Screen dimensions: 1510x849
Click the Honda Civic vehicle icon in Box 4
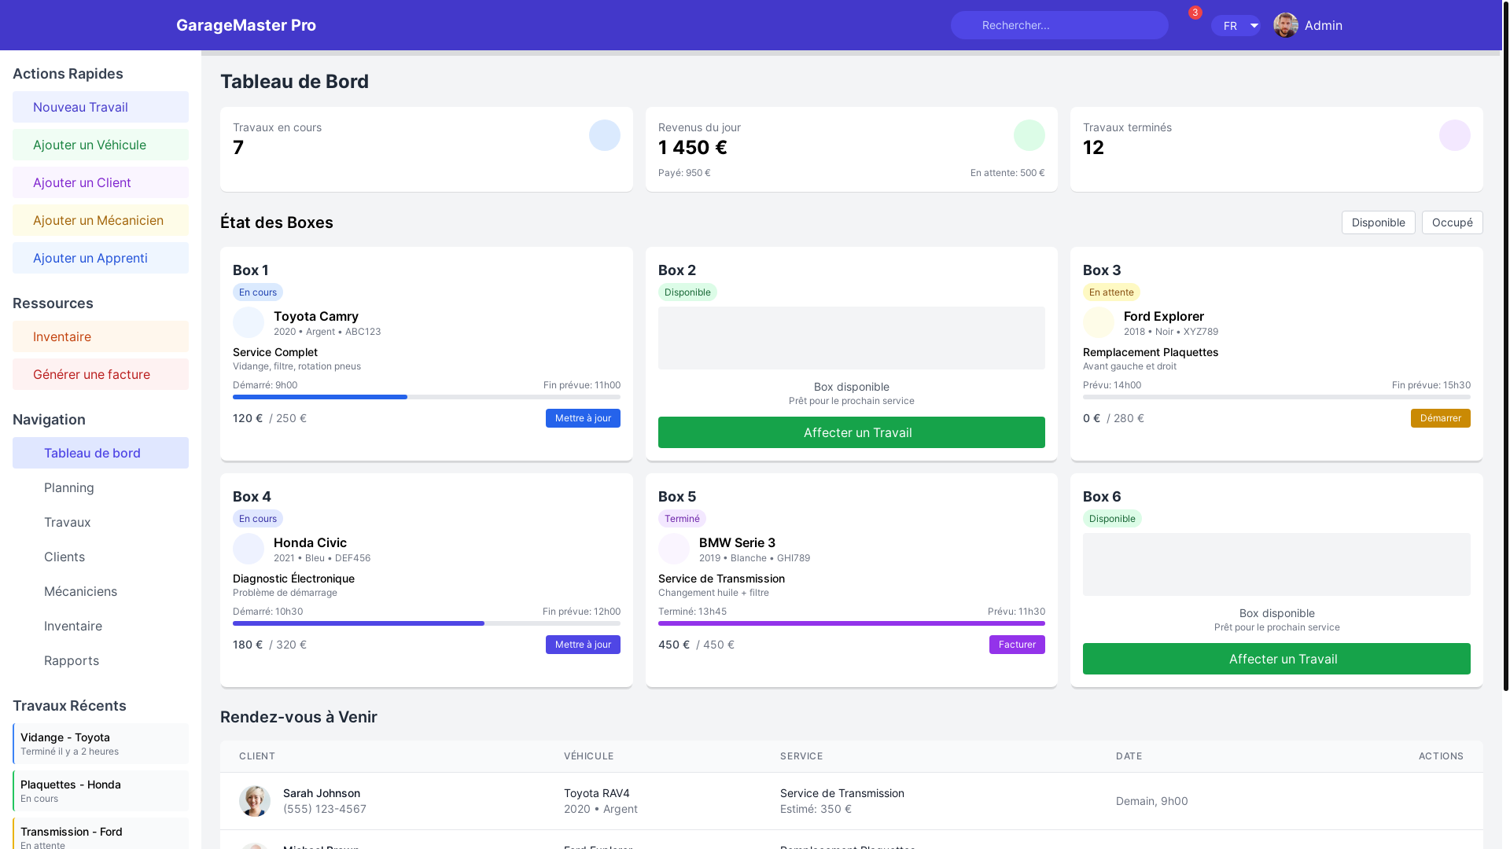pyautogui.click(x=249, y=549)
